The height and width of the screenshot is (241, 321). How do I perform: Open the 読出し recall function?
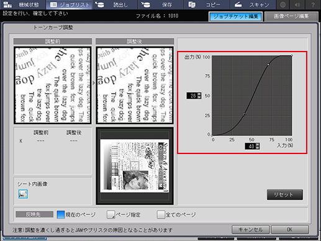pyautogui.click(x=115, y=4)
